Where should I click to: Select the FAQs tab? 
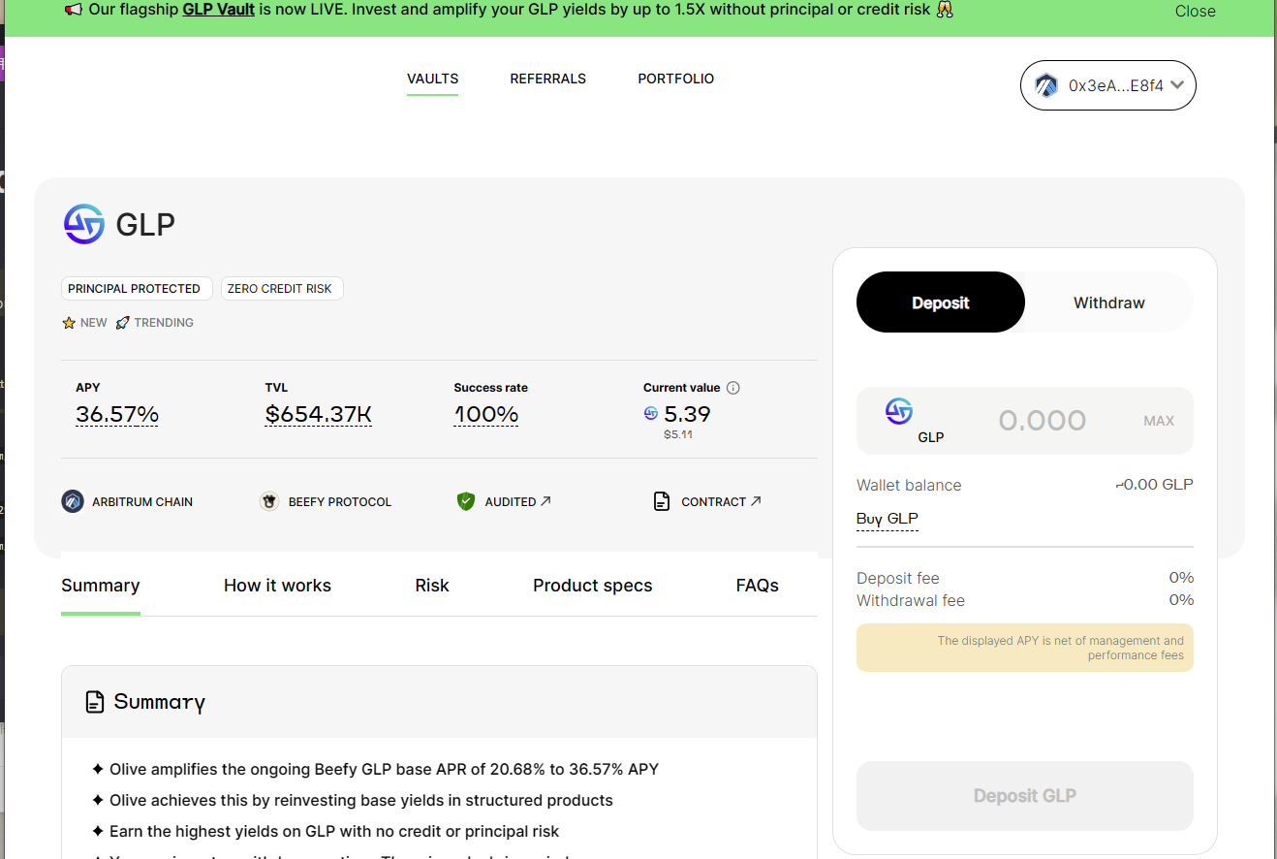758,586
